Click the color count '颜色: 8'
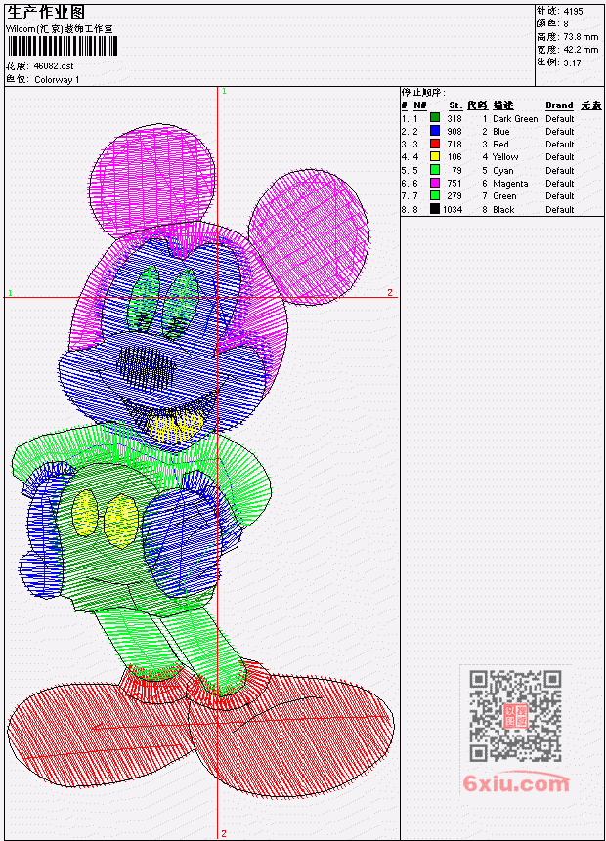 click(552, 23)
